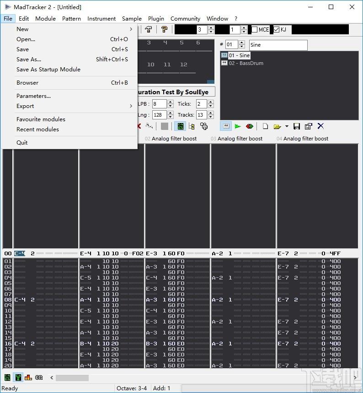Click the pattern horizontal scrollbar thumb

click(72, 377)
